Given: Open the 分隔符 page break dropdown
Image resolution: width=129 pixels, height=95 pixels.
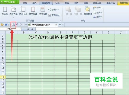Looking at the screenshot, I should (54, 10).
